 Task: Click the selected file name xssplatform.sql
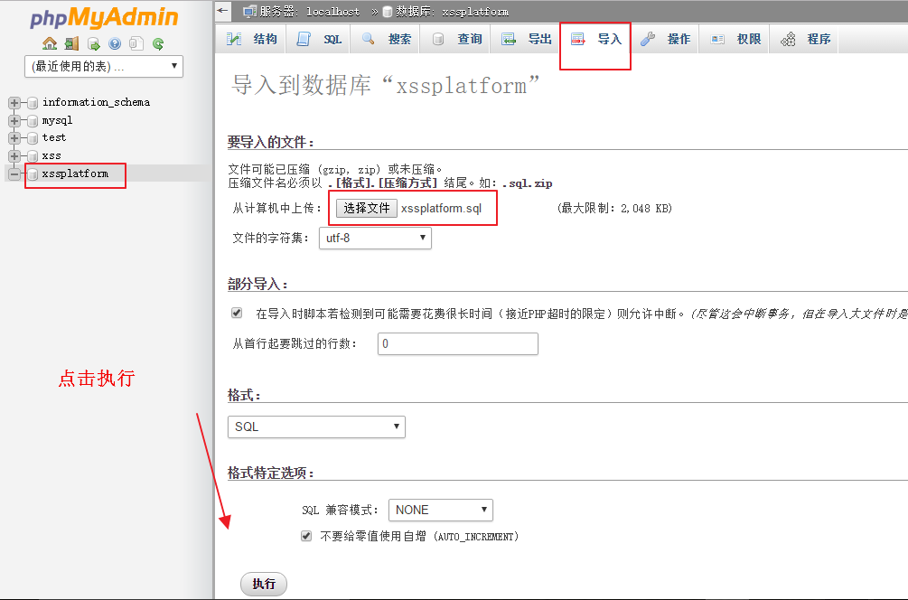[x=441, y=209]
